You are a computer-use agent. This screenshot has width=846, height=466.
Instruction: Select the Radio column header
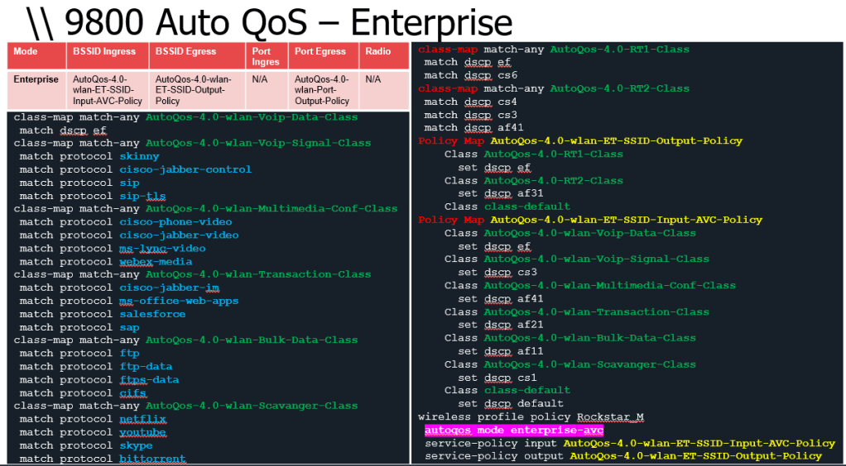pyautogui.click(x=378, y=51)
